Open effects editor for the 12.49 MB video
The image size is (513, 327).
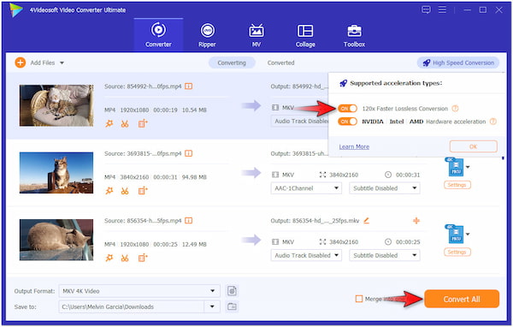[x=109, y=259]
